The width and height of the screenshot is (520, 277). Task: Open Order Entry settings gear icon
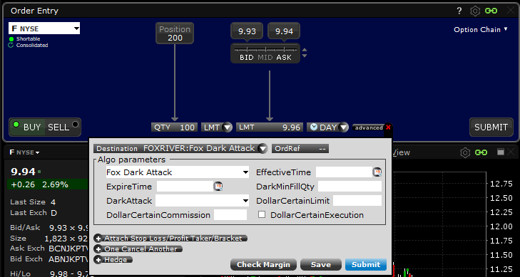click(x=475, y=11)
